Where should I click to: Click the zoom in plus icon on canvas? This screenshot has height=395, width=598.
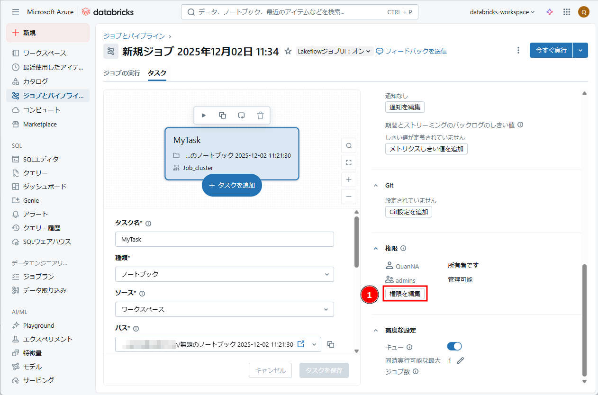(x=349, y=180)
